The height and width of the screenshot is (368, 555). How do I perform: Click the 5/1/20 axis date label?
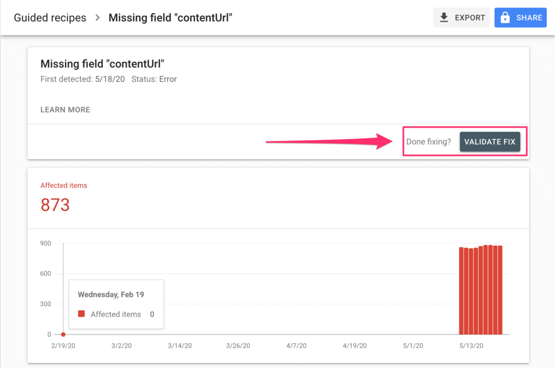[413, 346]
